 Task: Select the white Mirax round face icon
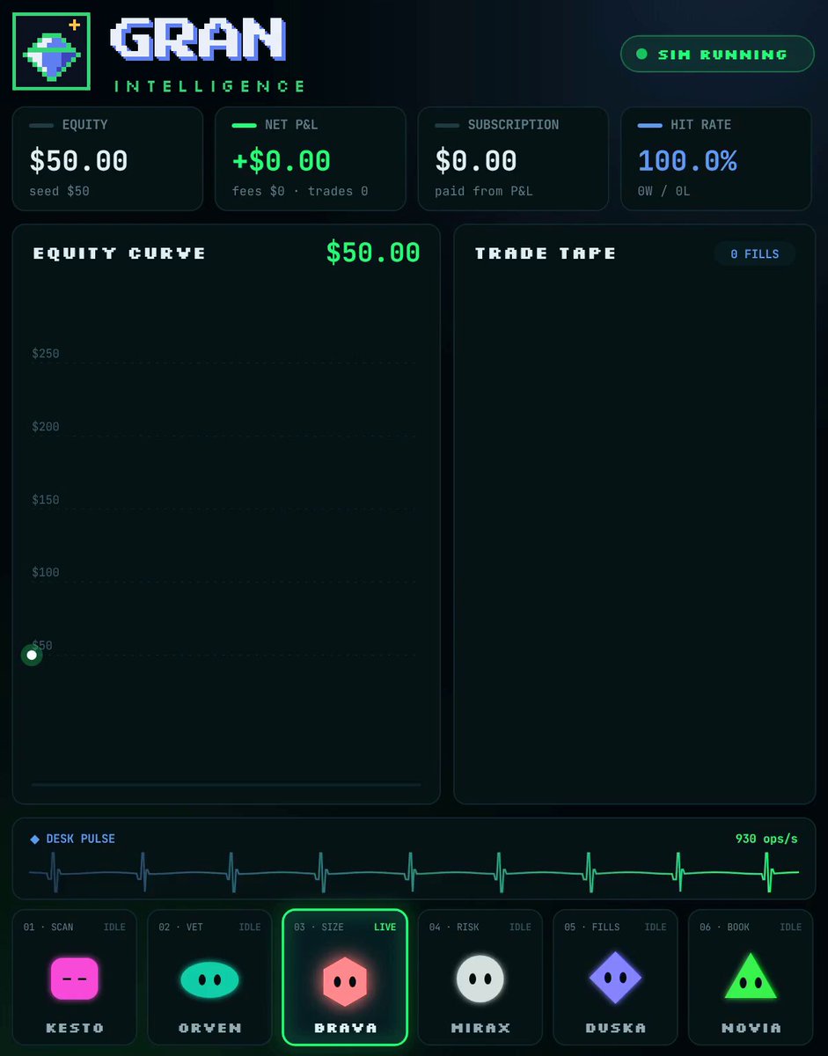(480, 979)
